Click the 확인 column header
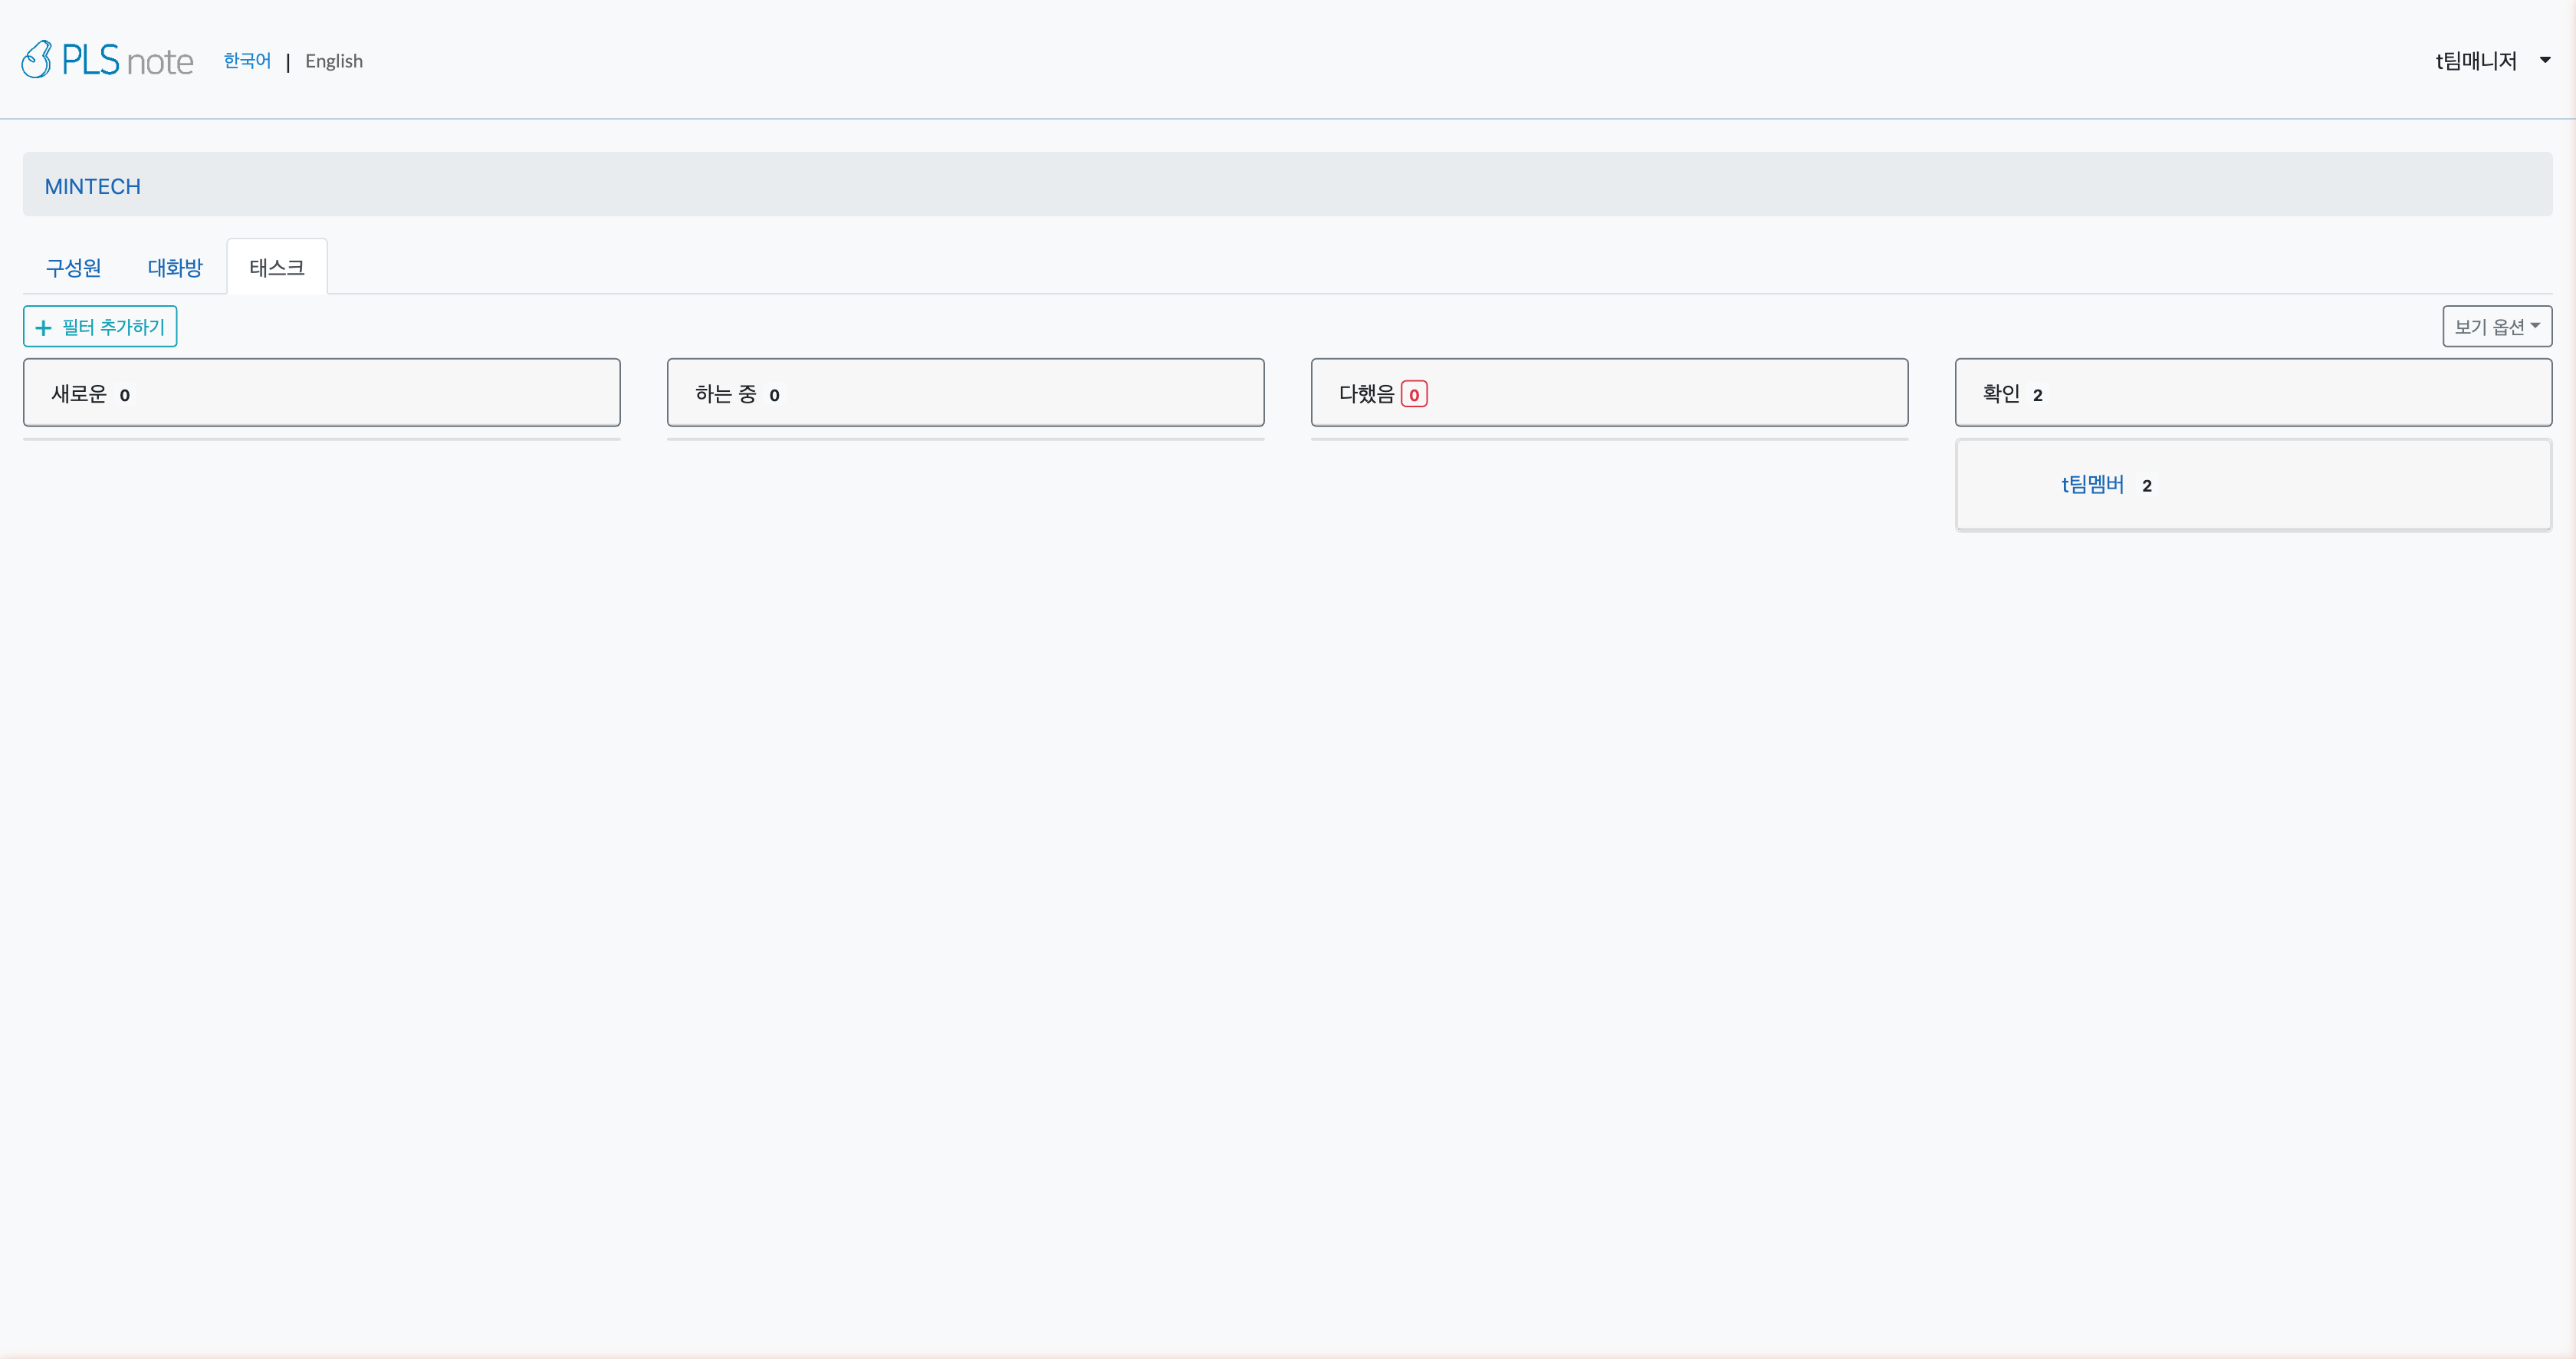 coord(2001,394)
